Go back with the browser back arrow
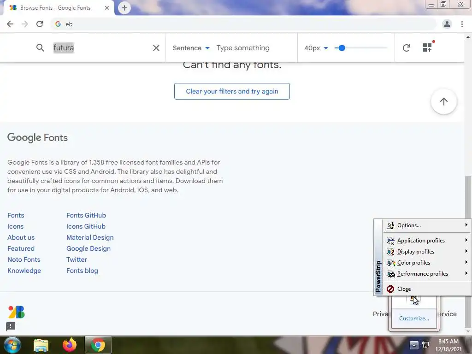Image resolution: width=472 pixels, height=354 pixels. click(10, 24)
